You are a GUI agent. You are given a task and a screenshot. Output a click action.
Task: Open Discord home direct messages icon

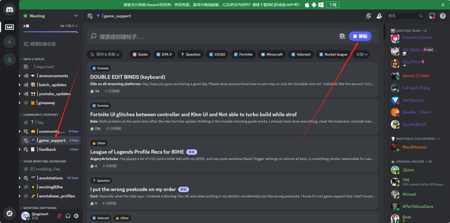tap(9, 10)
